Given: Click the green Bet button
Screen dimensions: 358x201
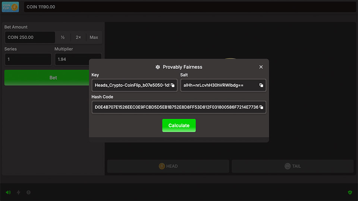Looking at the screenshot, I should click(x=47, y=78).
